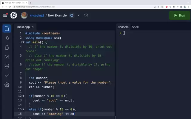Open the Secrets lock icon
The image size is (191, 119).
coord(7,47)
